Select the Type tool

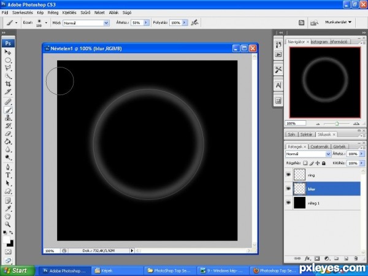8,175
